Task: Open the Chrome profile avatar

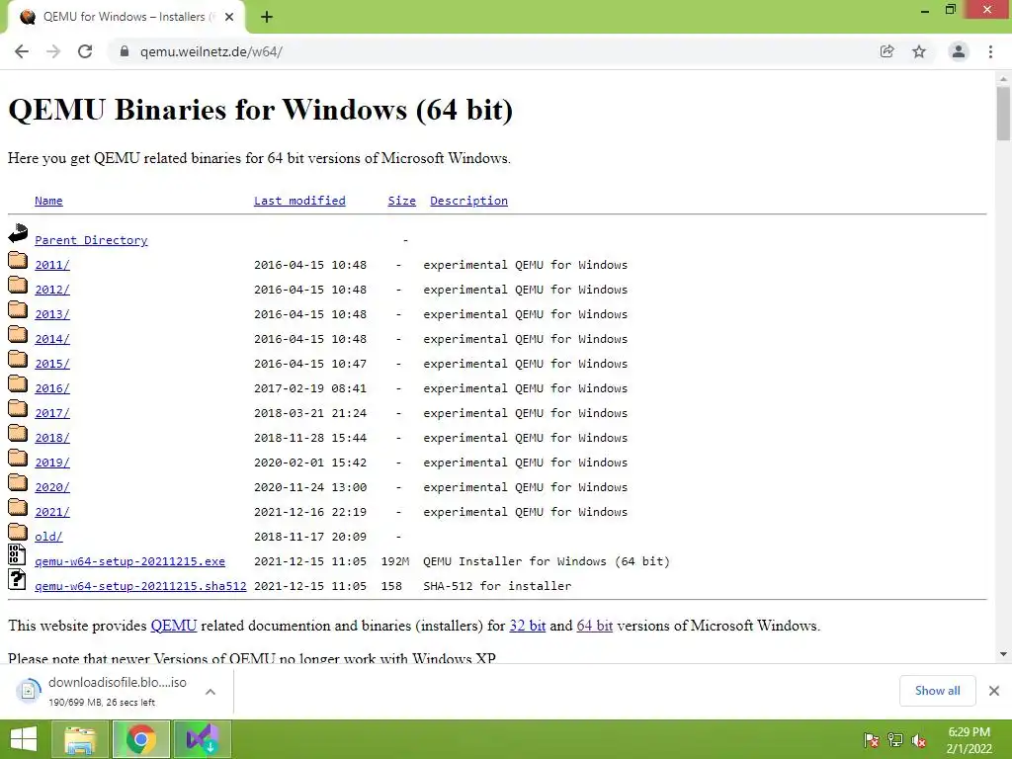Action: [959, 51]
